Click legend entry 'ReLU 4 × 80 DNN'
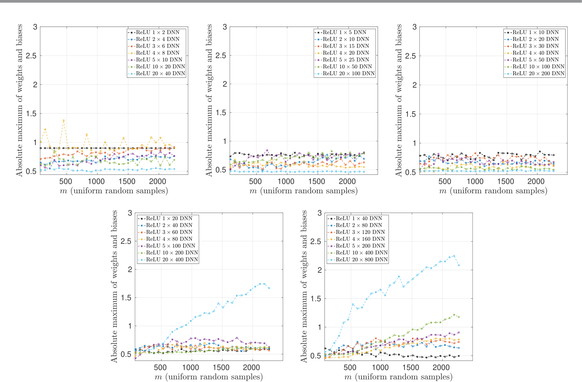Viewport: 582px width, 382px height. pos(165,239)
